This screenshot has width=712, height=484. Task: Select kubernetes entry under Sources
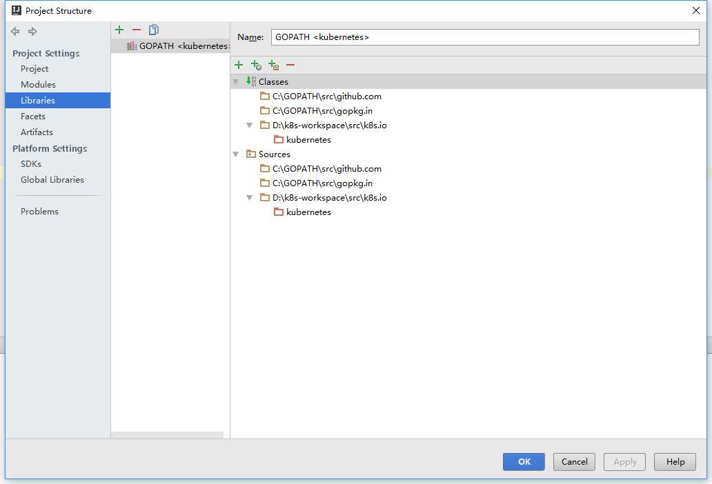(309, 213)
